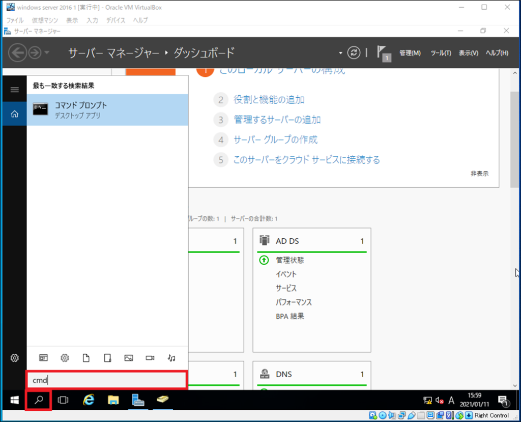Click 管理するサーバーの追加 link
521x422 pixels.
pos(277,120)
